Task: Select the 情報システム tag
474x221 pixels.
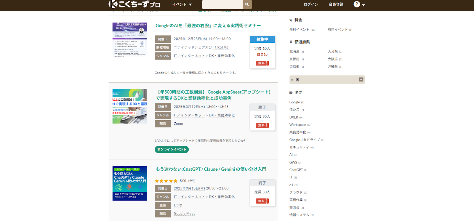Action: [302, 215]
